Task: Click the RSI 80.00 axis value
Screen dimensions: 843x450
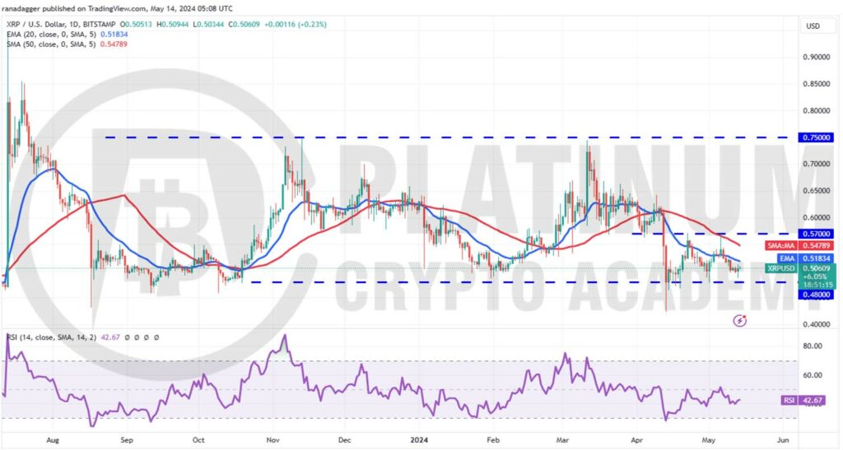Action: 812,346
